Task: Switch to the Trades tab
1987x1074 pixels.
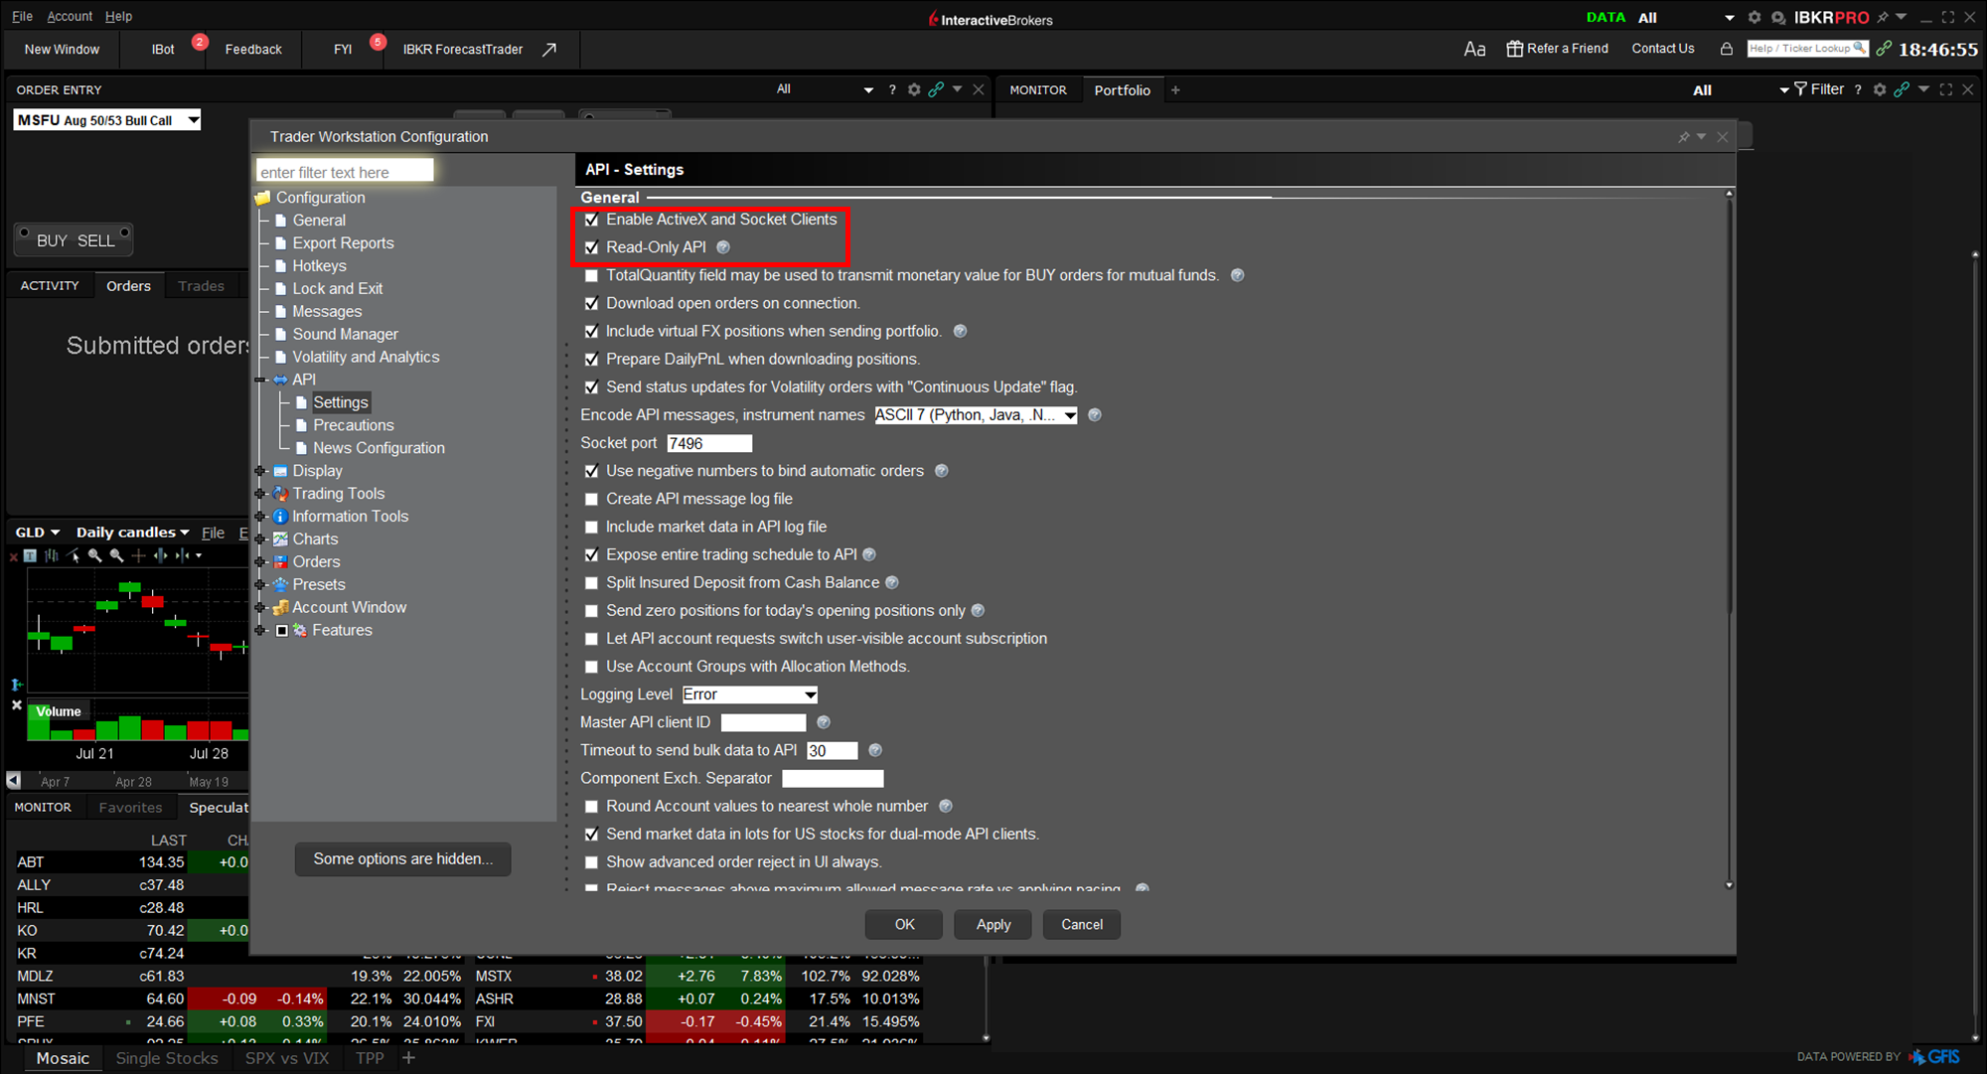Action: click(x=201, y=286)
